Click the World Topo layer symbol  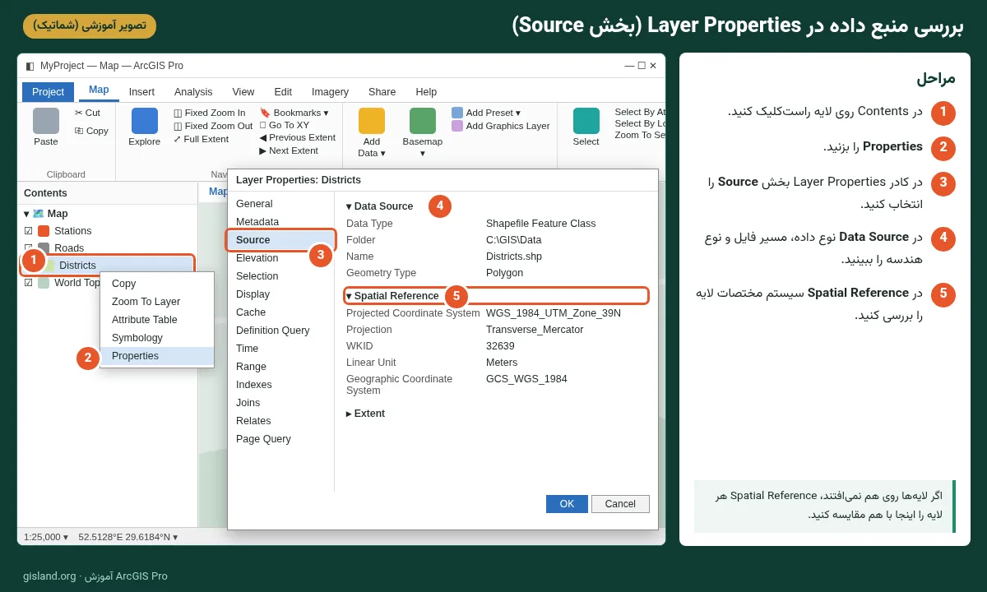pyautogui.click(x=44, y=283)
